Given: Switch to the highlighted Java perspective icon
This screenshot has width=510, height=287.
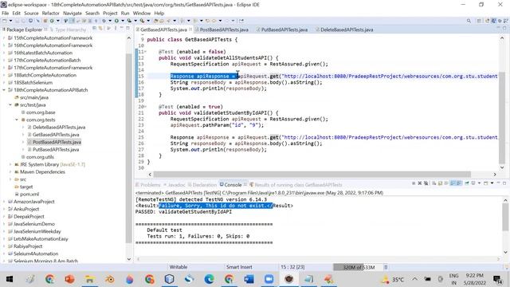Looking at the screenshot, I should pyautogui.click(x=494, y=21).
